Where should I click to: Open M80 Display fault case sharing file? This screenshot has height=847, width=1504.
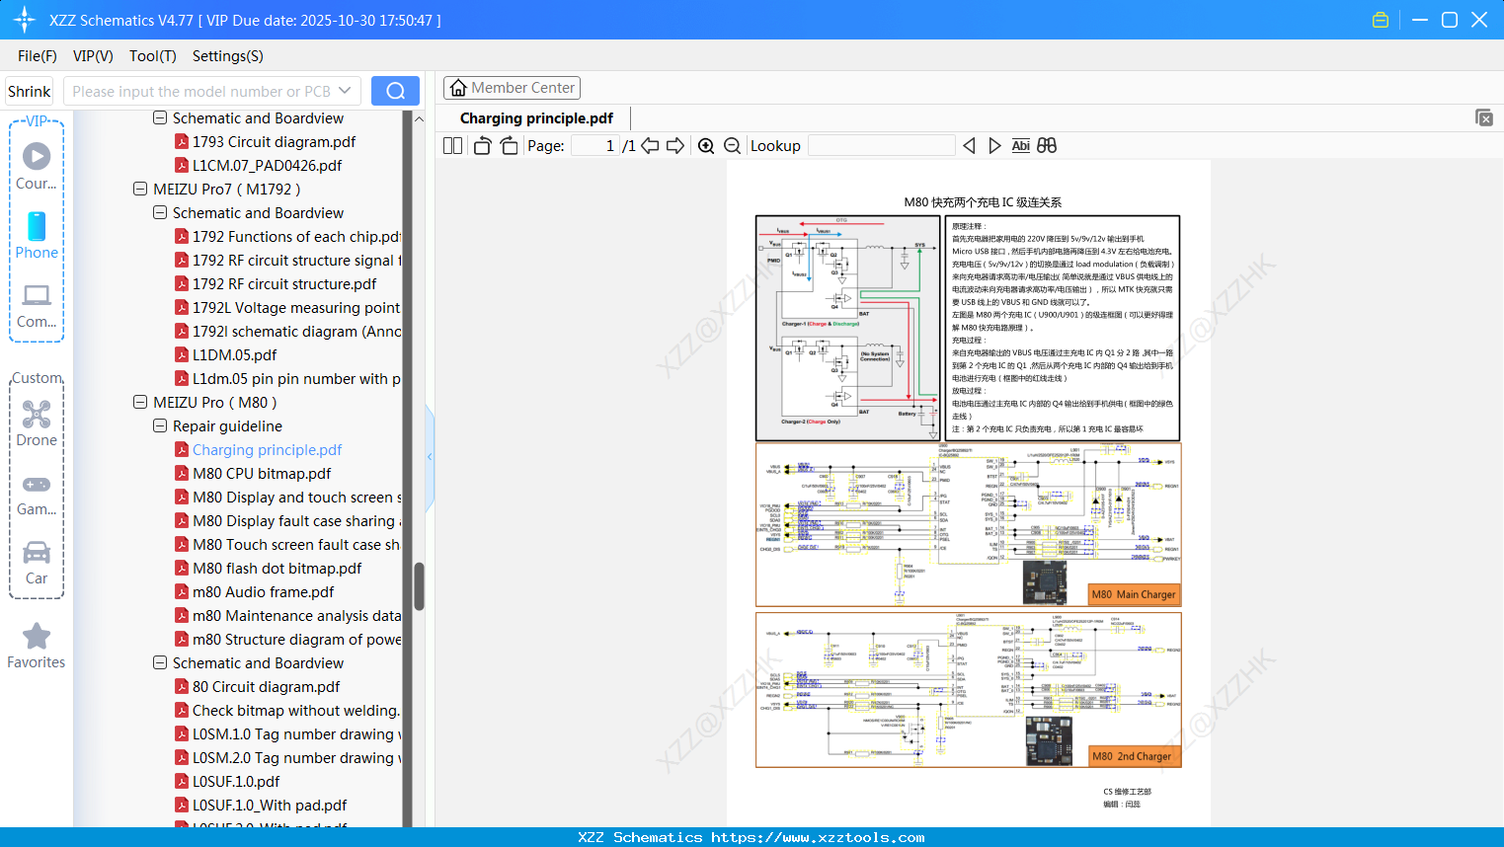287,521
